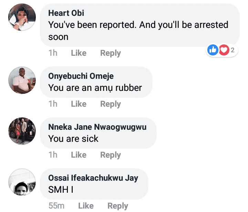Click Nneka Jane Nwaogwugwu's profile picture
The width and height of the screenshot is (248, 212).
[22, 131]
